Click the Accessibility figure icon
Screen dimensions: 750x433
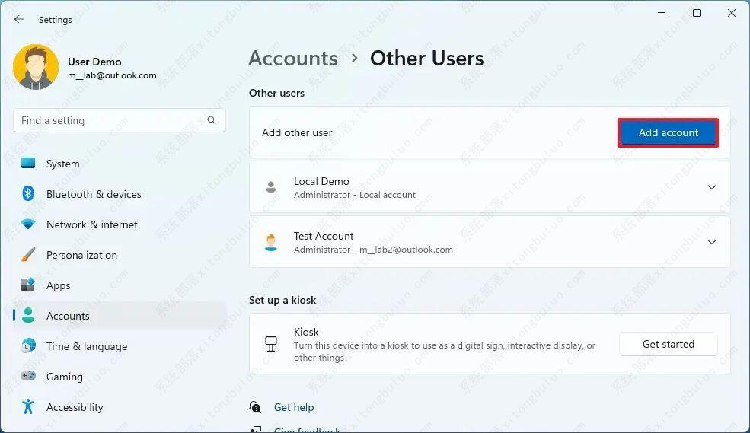[28, 407]
